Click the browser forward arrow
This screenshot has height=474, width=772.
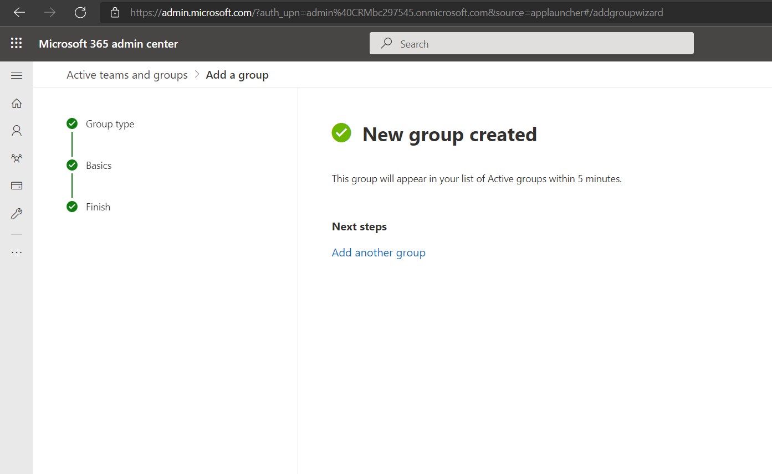50,12
